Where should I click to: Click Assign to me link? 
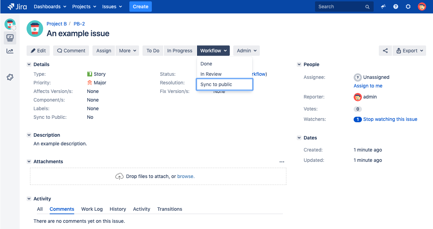point(368,86)
